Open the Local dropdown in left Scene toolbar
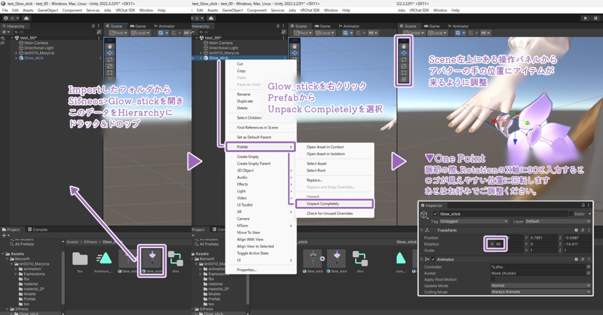 coord(140,33)
